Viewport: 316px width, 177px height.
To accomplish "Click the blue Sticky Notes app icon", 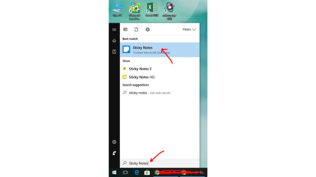I will [x=126, y=50].
